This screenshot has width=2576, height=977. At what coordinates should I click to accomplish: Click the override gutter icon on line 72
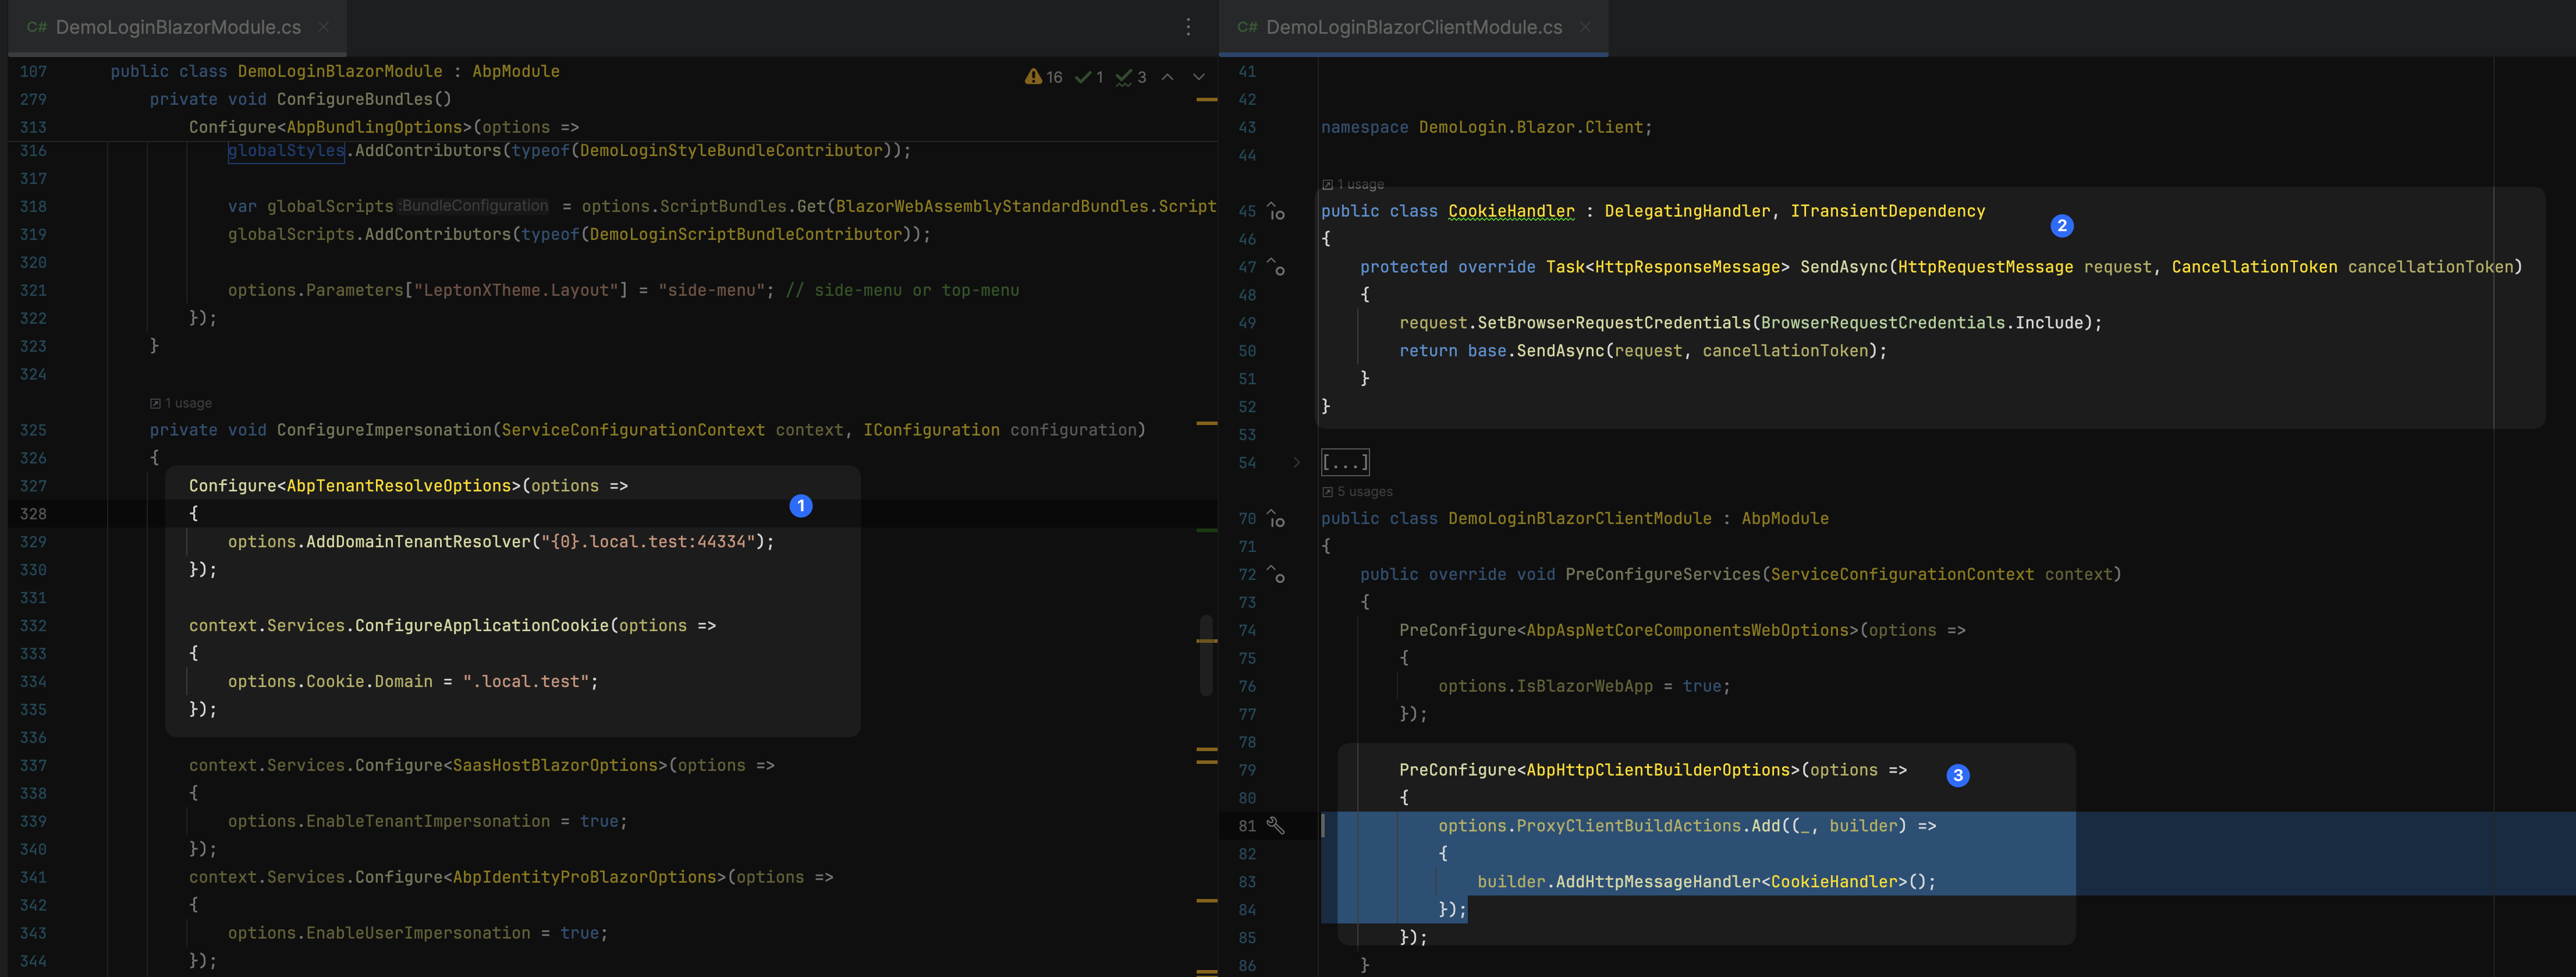(1276, 574)
